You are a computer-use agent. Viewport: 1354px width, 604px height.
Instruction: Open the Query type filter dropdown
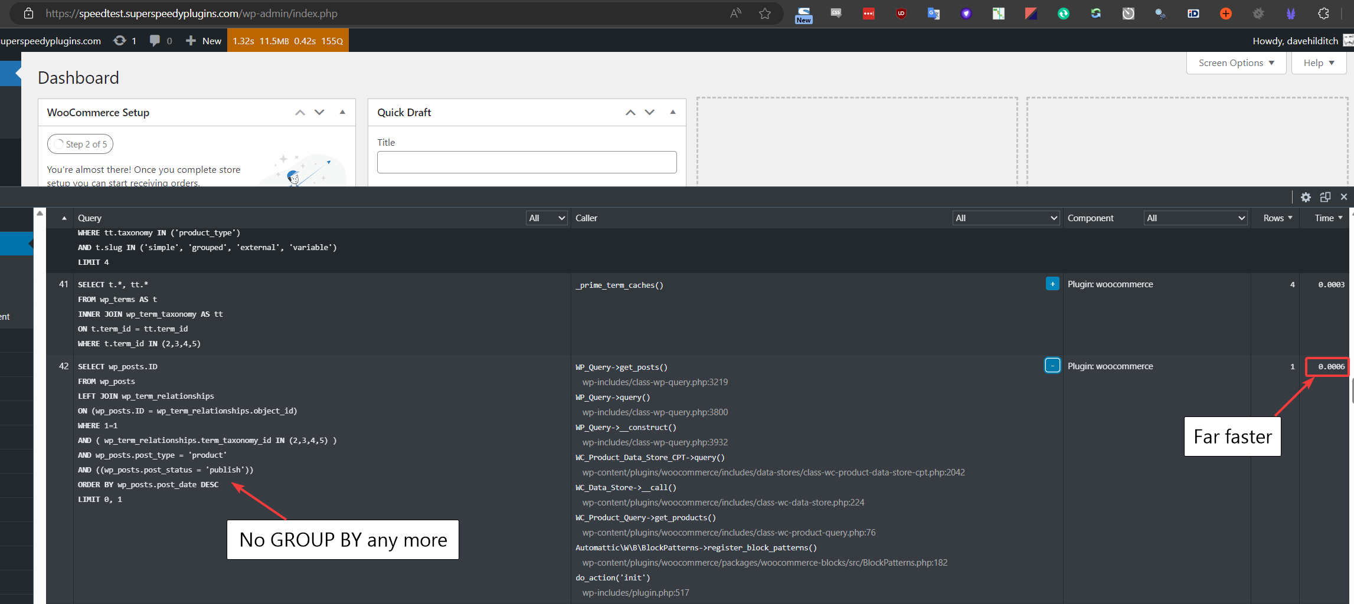(x=547, y=218)
